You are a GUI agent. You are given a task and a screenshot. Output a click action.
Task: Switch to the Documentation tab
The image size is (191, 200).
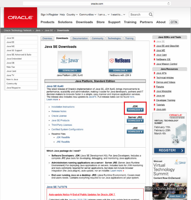pyautogui.click(x=80, y=38)
